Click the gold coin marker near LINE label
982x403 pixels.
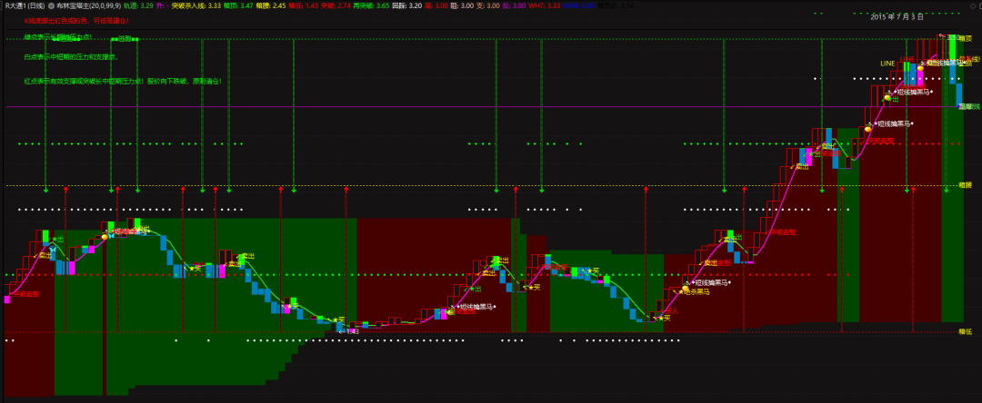(x=920, y=67)
